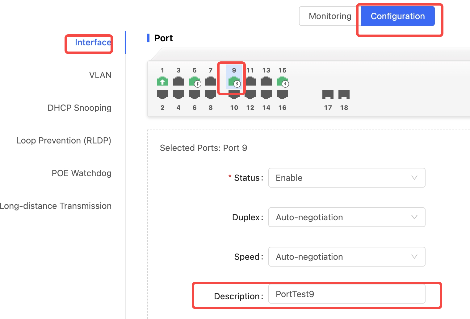Select SFP port 17 icon
Image resolution: width=470 pixels, height=319 pixels.
tap(328, 94)
